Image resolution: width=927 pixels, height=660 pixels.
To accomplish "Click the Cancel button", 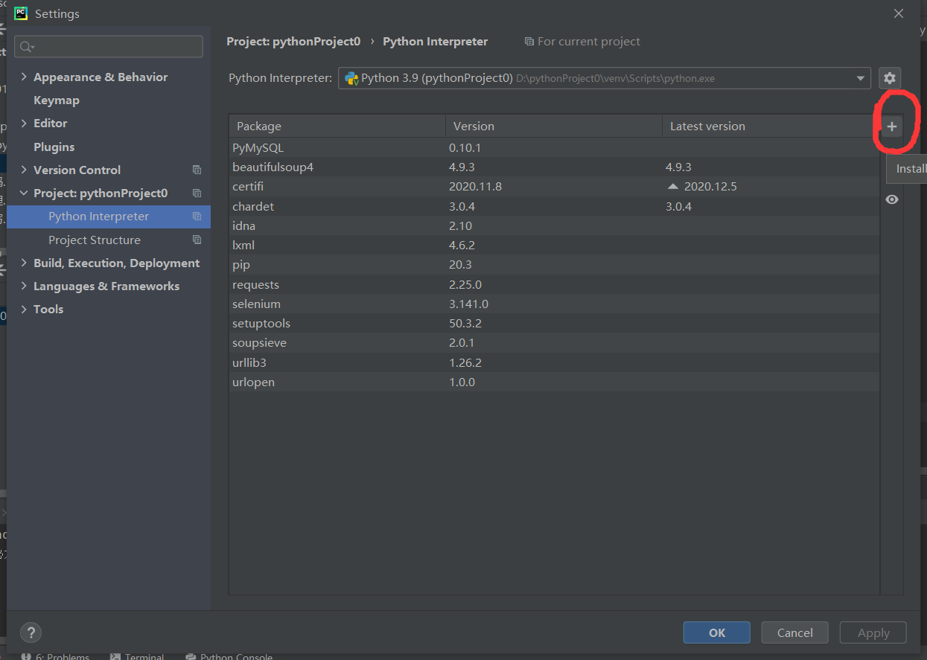I will point(794,632).
